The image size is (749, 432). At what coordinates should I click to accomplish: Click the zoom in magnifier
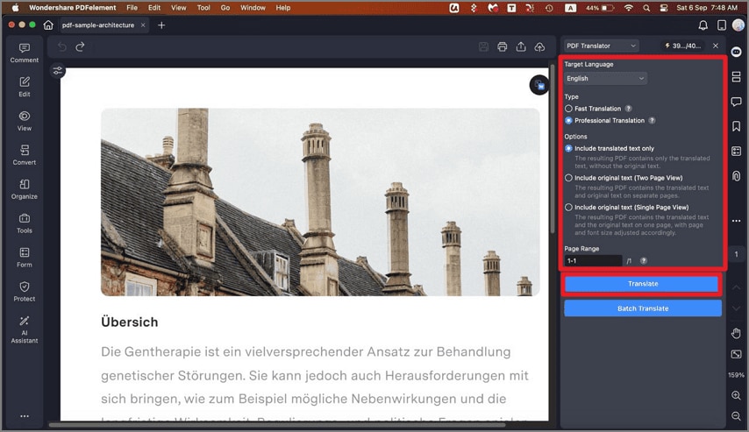(736, 395)
